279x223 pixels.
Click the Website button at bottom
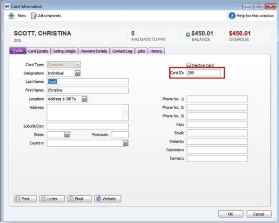(x=108, y=199)
